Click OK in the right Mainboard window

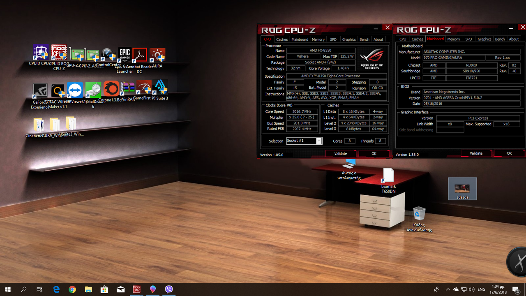tap(510, 153)
